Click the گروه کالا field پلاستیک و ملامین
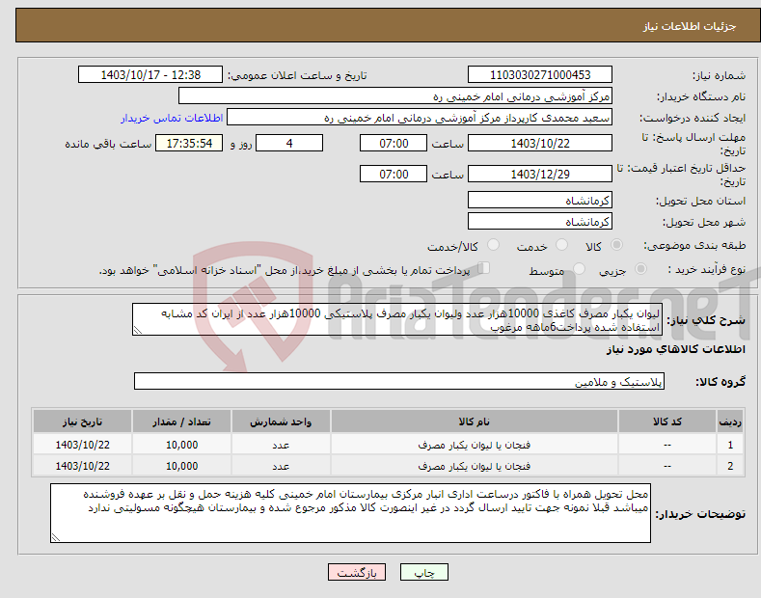Image resolution: width=761 pixels, height=598 pixels. [399, 382]
